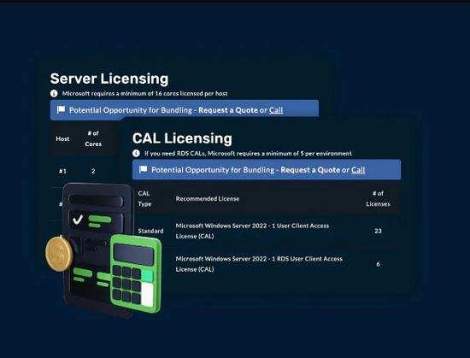470x358 pixels.
Task: Click the 16 cores minimum note text
Action: (144, 93)
